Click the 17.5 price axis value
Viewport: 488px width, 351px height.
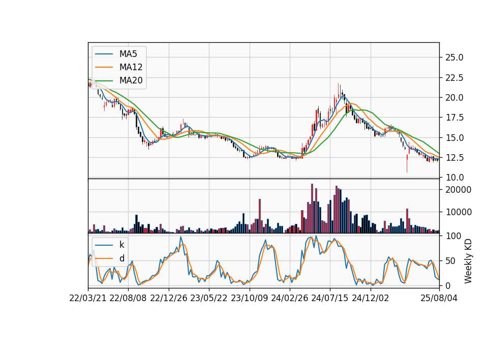pyautogui.click(x=454, y=118)
